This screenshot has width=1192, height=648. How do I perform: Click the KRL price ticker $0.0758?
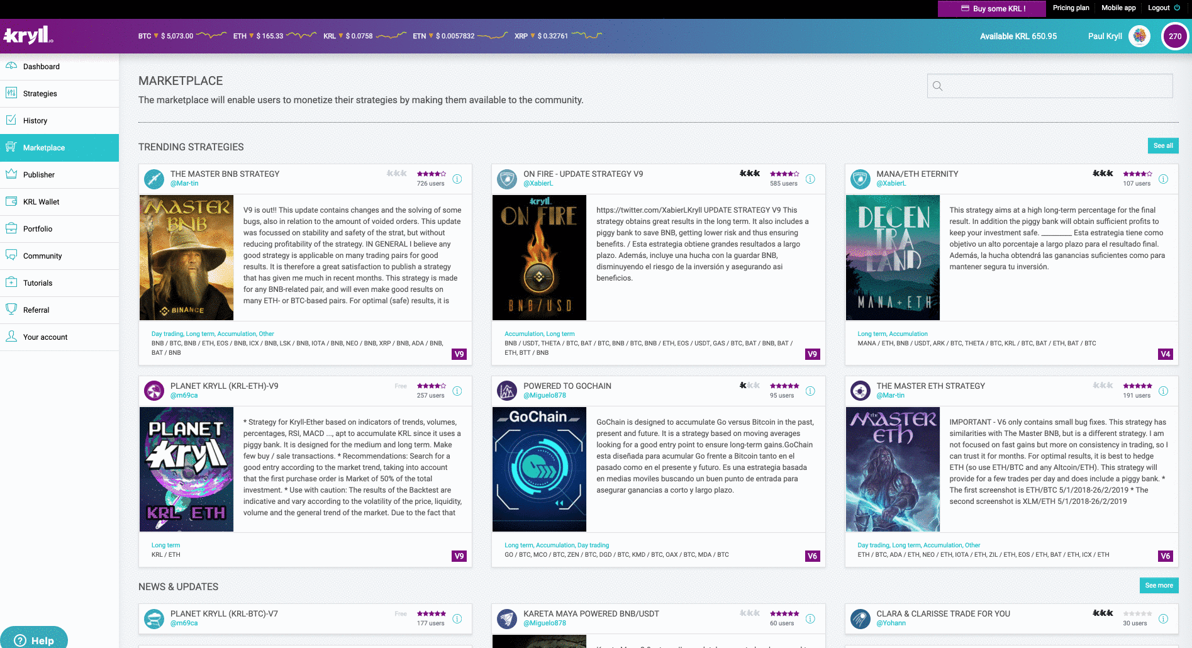364,36
